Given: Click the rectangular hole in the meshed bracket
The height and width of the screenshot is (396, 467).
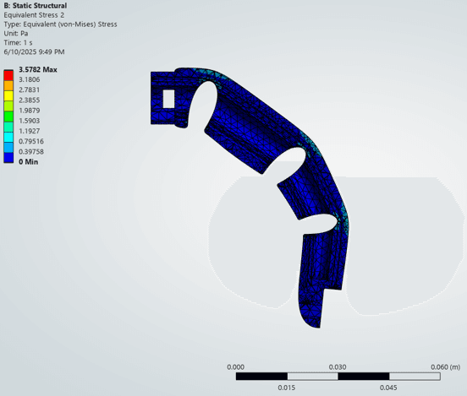Looking at the screenshot, I should point(168,99).
